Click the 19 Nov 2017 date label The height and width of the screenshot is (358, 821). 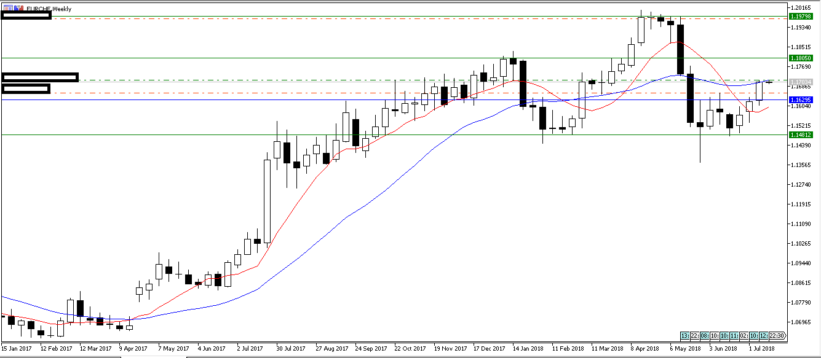point(450,349)
